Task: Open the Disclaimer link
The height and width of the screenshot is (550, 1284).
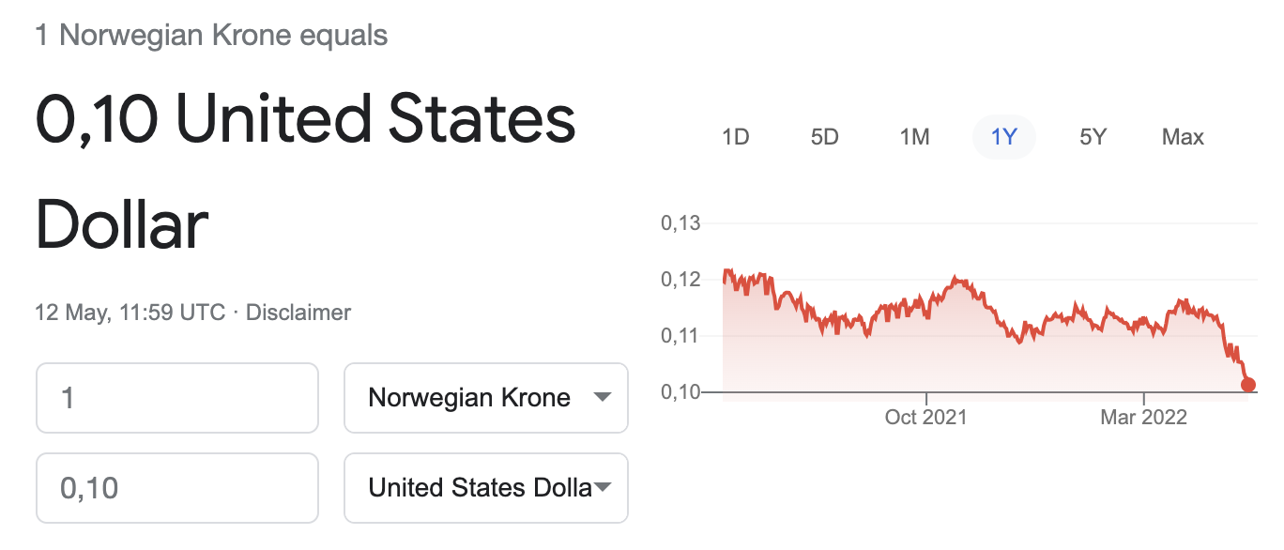Action: [298, 313]
